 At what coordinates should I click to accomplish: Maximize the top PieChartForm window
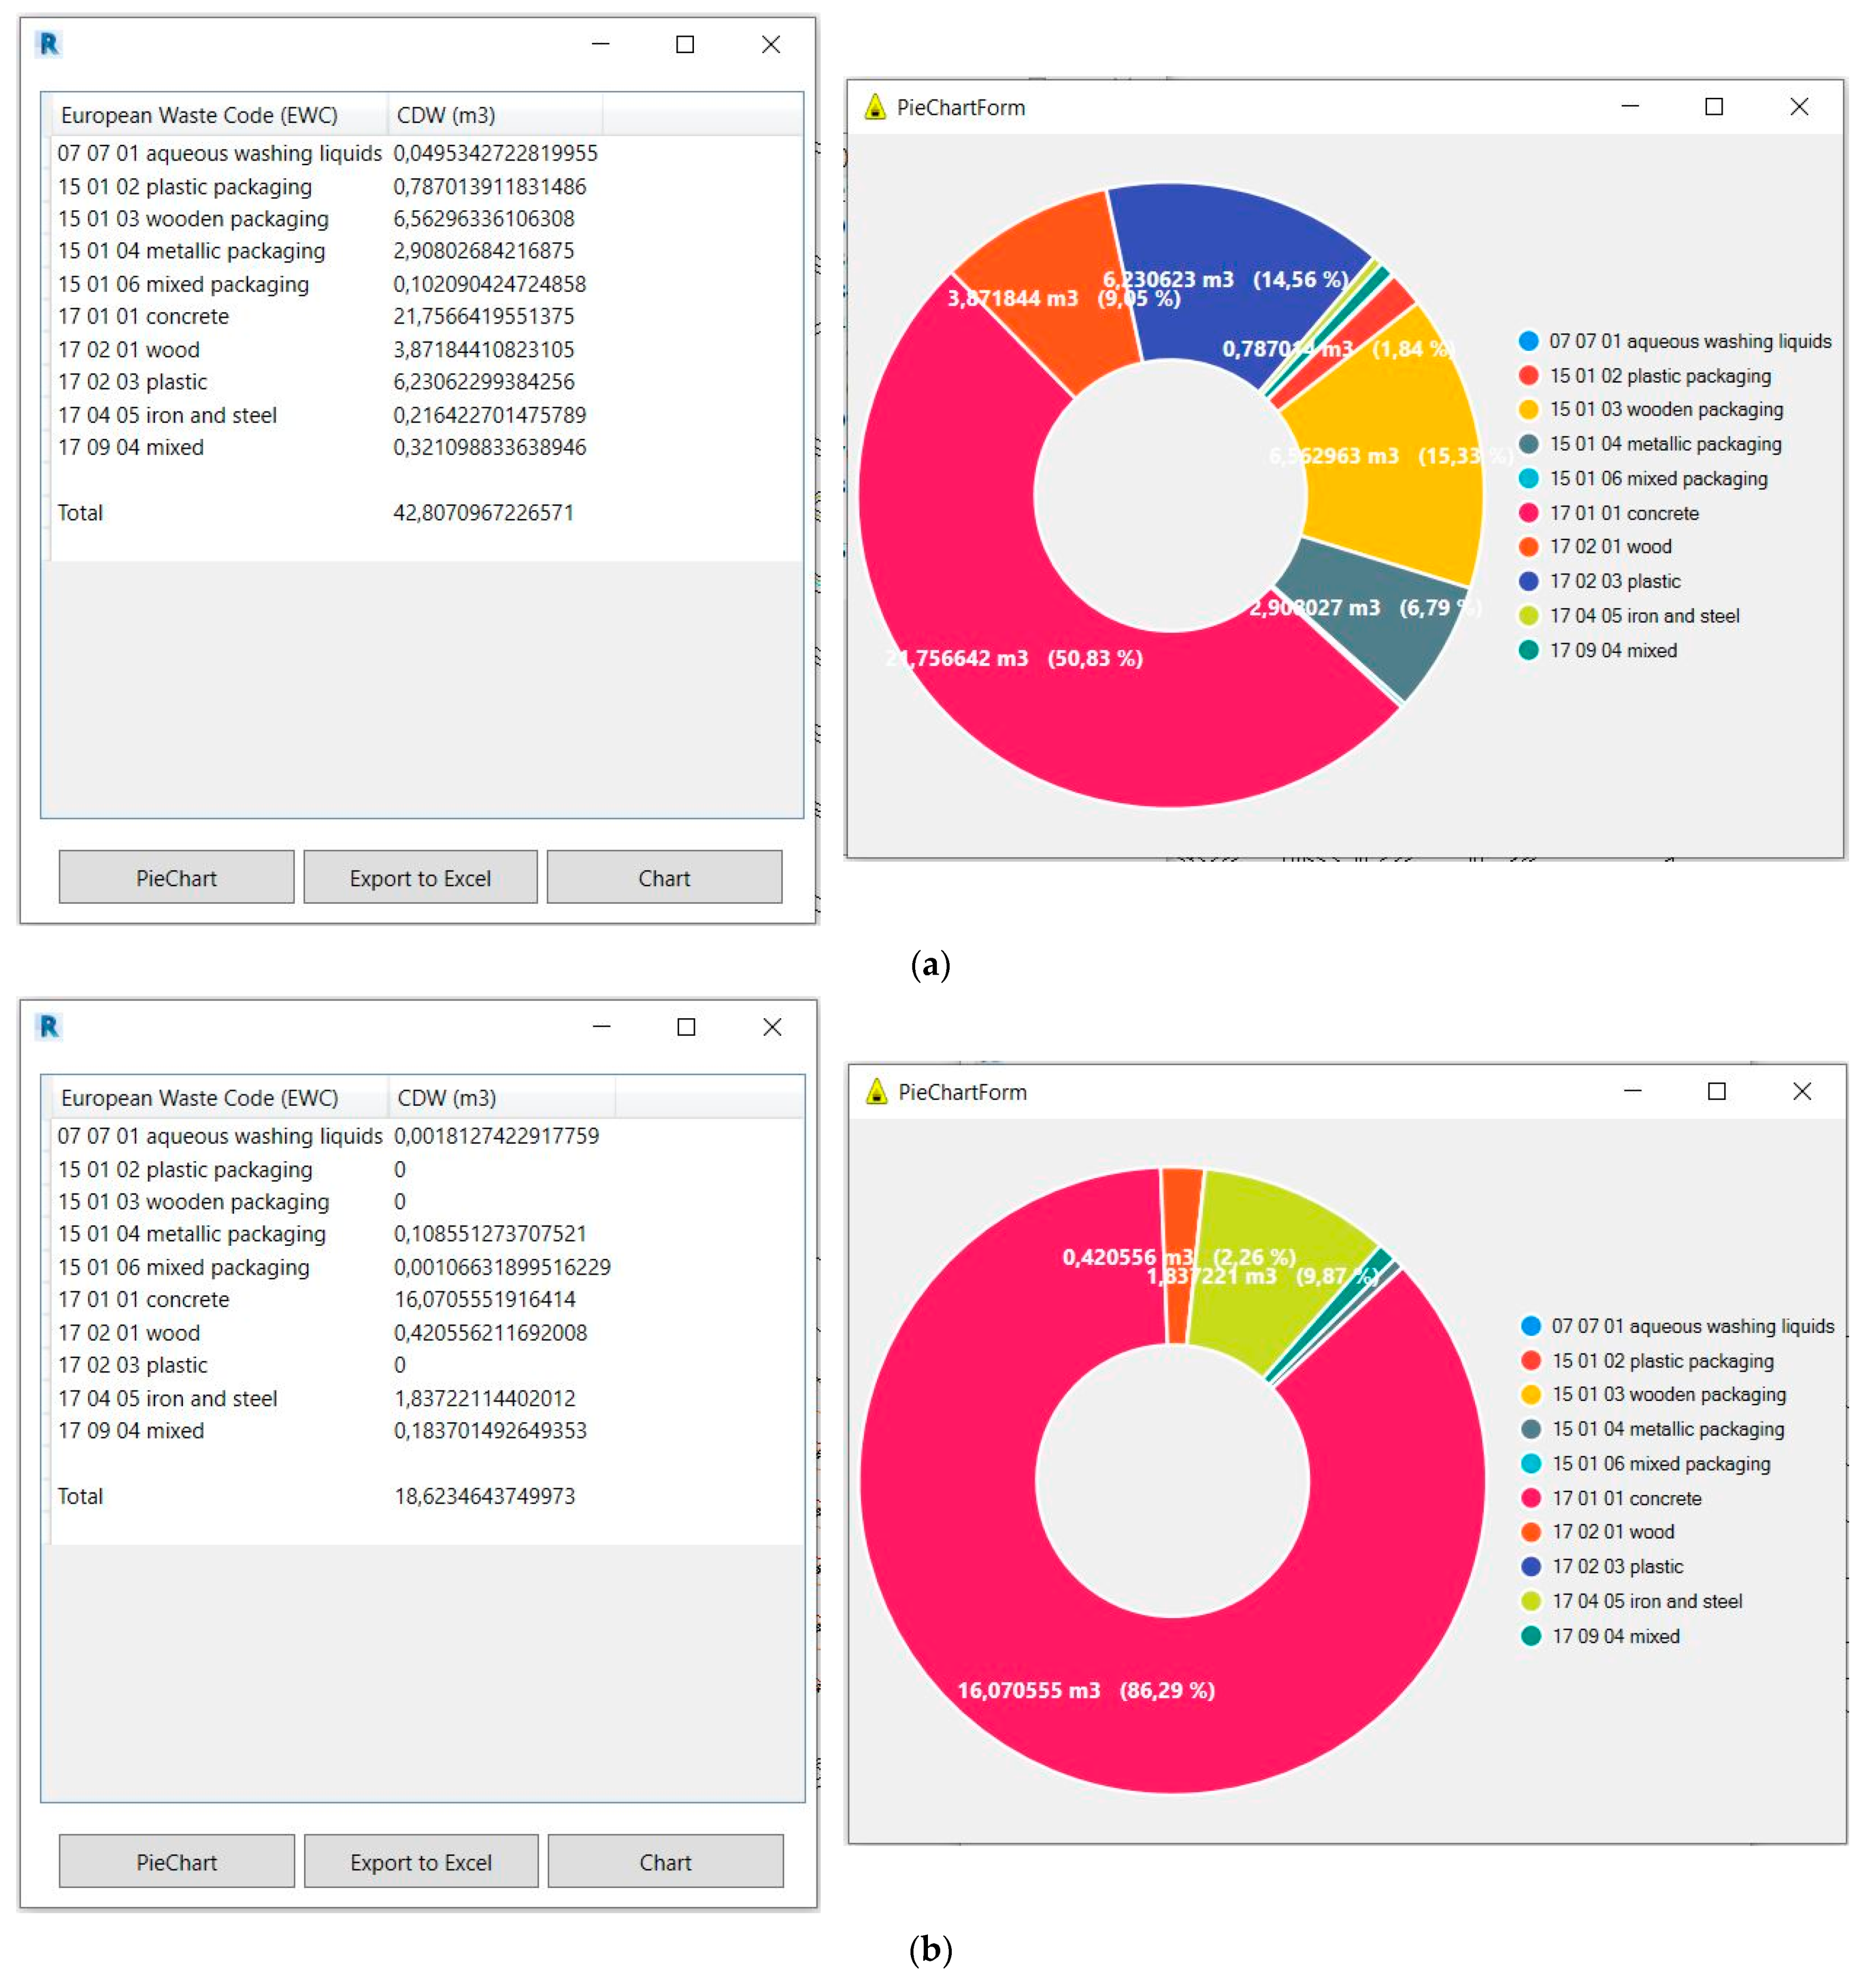pos(1714,106)
